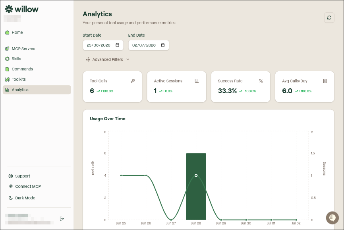Click the Home house icon
Image resolution: width=344 pixels, height=230 pixels.
[7, 32]
